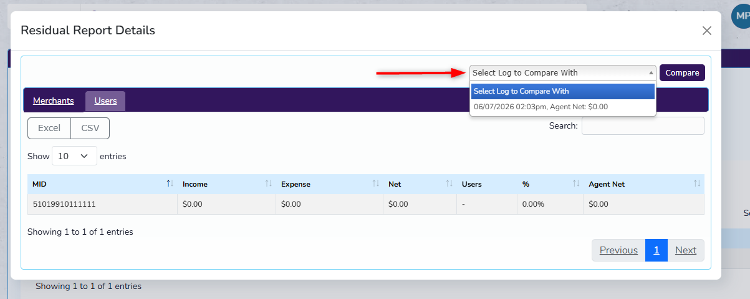The height and width of the screenshot is (299, 750).
Task: Switch to the Users tab
Action: (x=105, y=100)
